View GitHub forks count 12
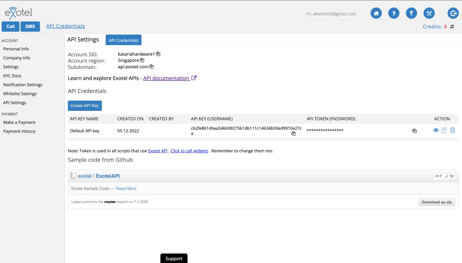Screen dimensions: 462x263 [x=450, y=176]
